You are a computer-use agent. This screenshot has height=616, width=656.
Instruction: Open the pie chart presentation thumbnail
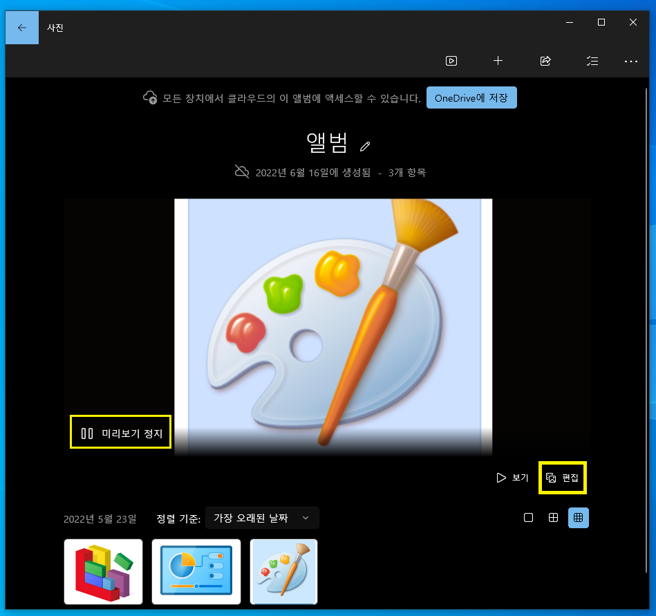click(x=196, y=572)
